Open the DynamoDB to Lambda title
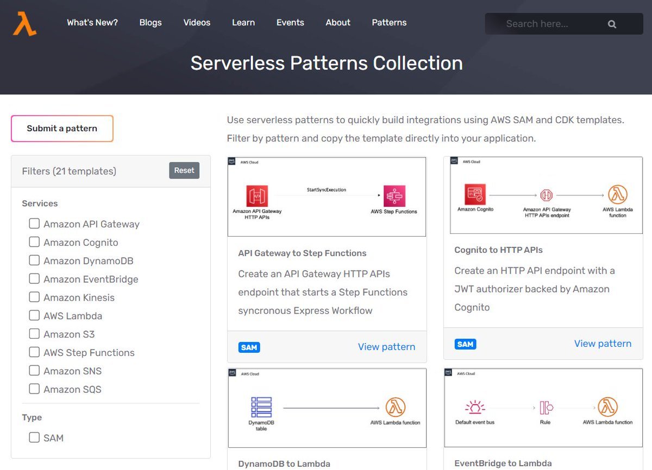 284,464
